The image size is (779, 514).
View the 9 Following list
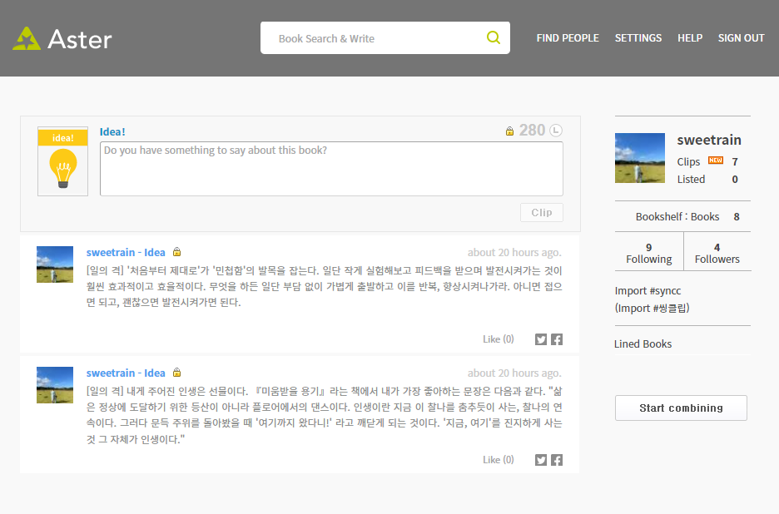649,254
